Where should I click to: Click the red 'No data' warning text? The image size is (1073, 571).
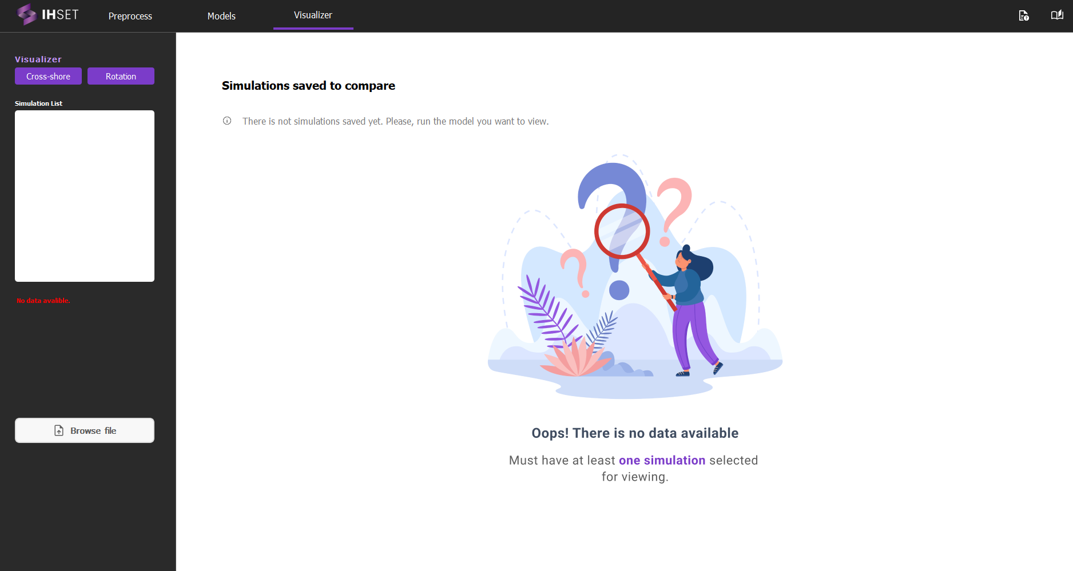pos(43,301)
